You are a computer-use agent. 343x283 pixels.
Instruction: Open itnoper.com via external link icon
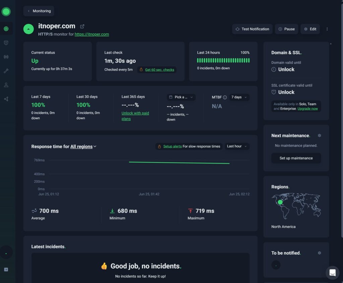pos(82,26)
